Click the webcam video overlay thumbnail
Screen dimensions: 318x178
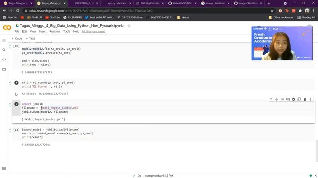click(x=282, y=43)
